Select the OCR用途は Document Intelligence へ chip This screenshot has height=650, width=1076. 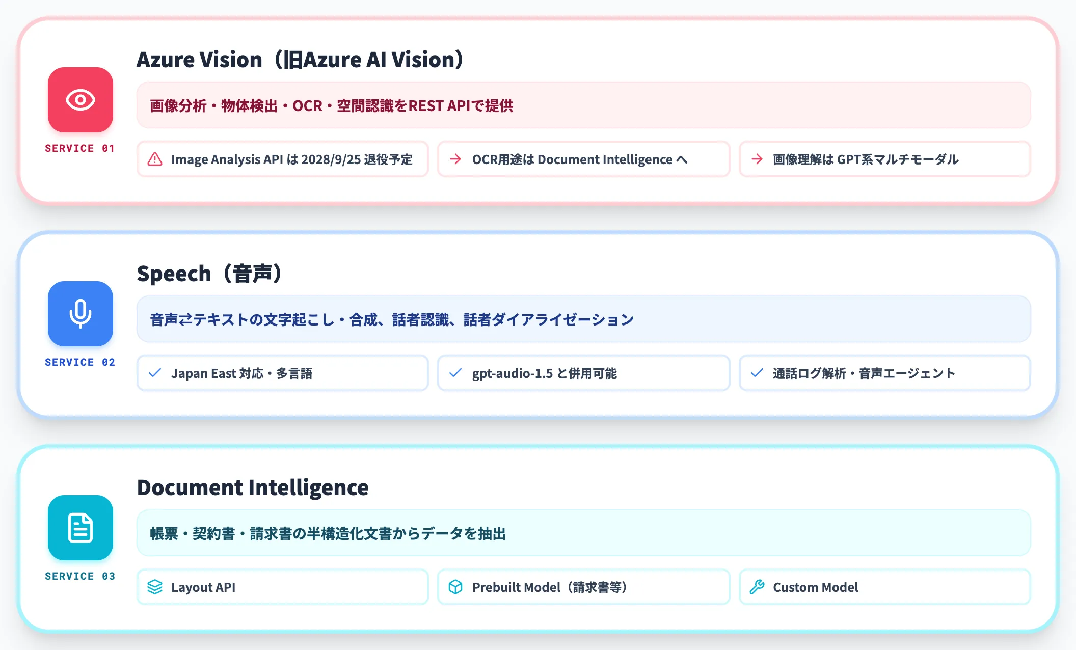[x=584, y=159]
